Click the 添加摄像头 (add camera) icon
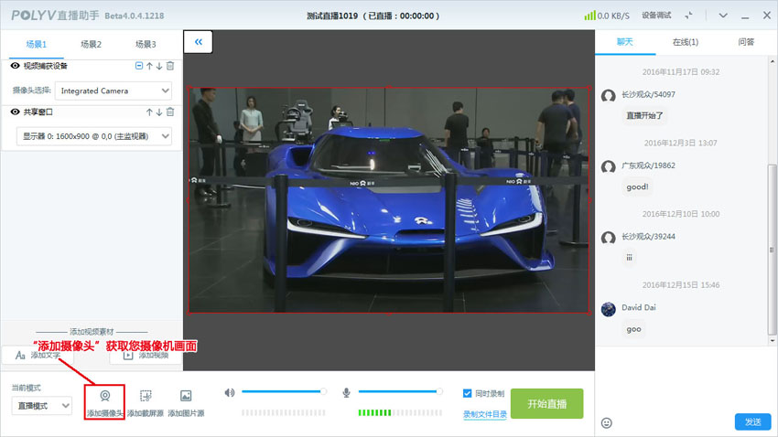Image resolution: width=778 pixels, height=437 pixels. [105, 397]
